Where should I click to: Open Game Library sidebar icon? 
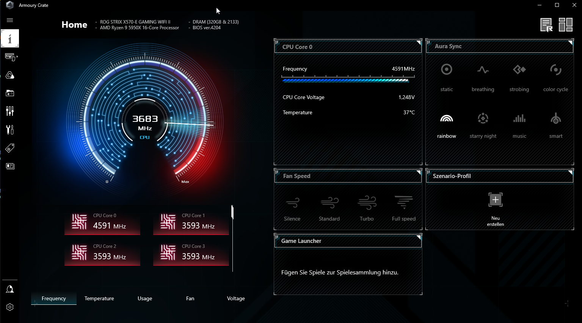click(x=10, y=93)
